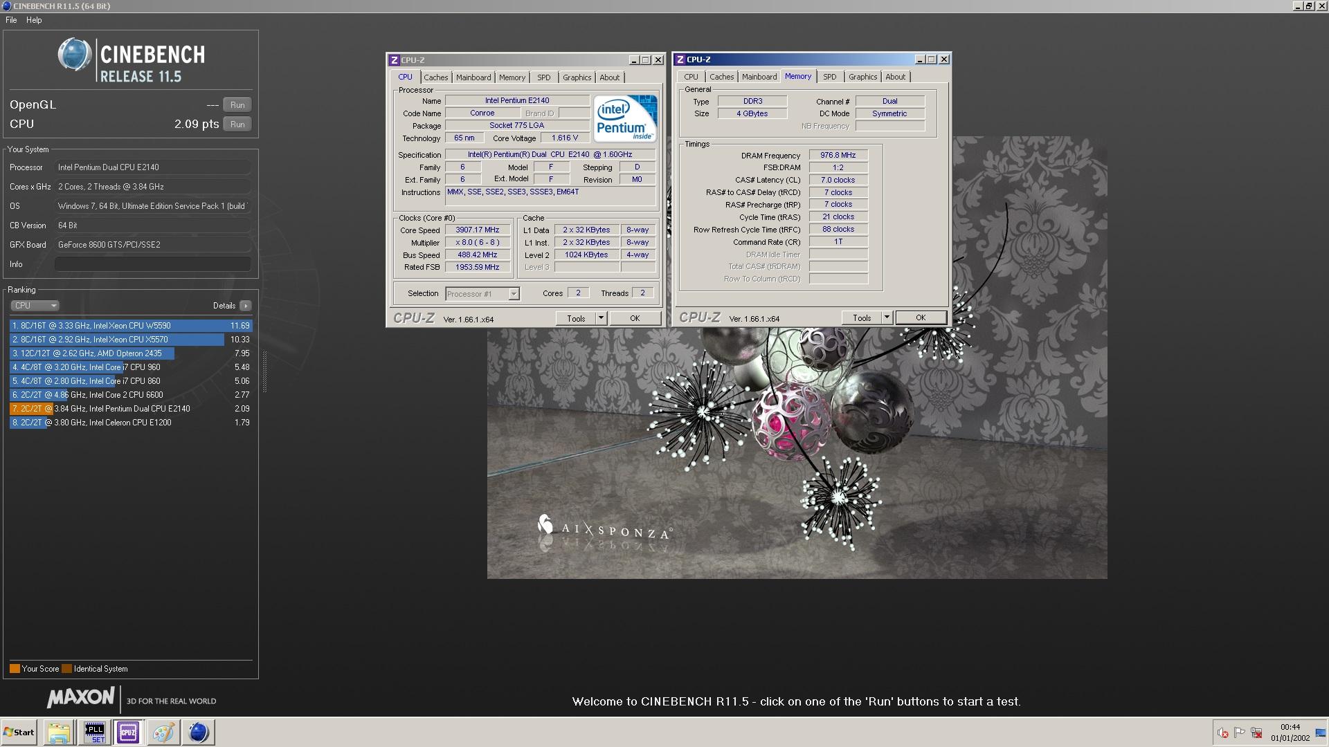Screen dimensions: 1329x747
Task: Click the Show Desktop icon in tray
Action: [x=1321, y=732]
